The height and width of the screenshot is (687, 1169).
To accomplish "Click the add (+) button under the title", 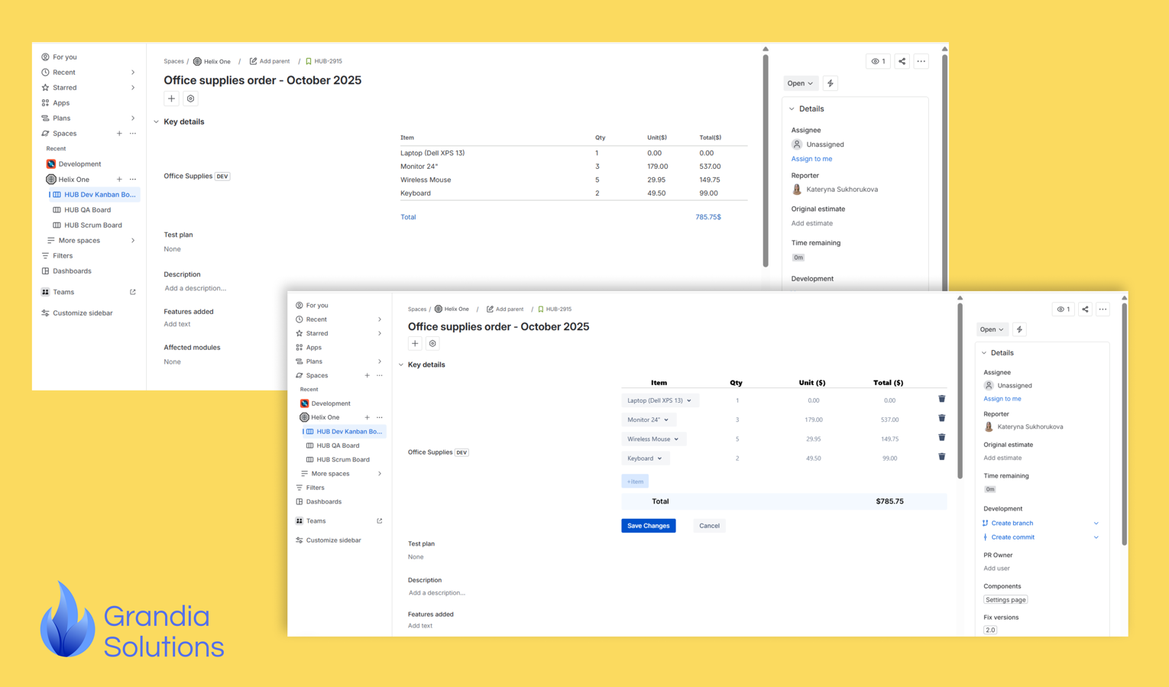I will (415, 343).
